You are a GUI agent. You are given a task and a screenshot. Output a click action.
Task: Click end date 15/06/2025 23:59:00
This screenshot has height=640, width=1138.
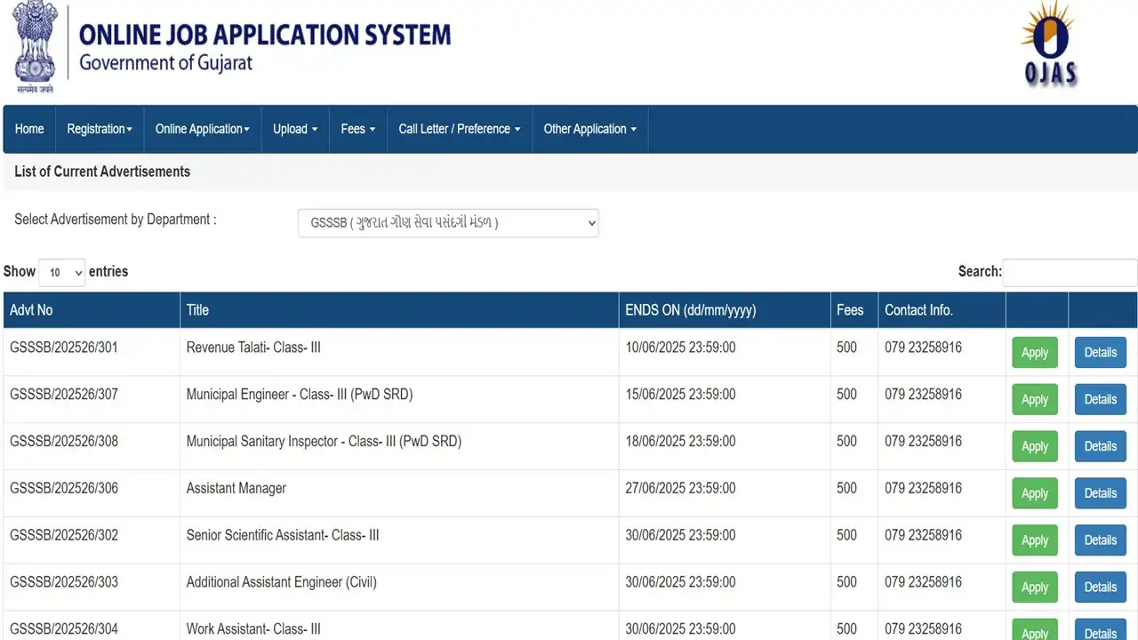click(681, 395)
